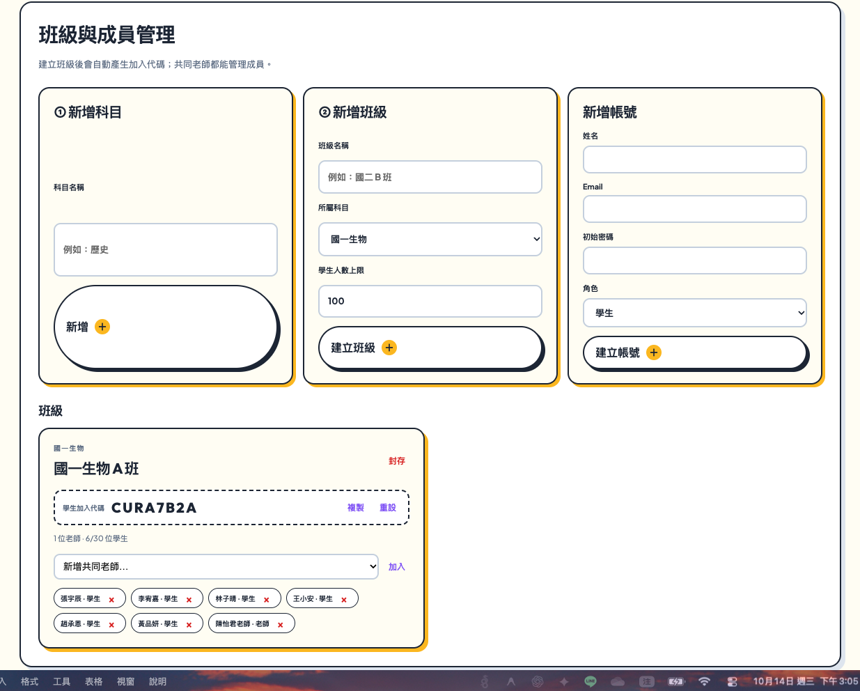Open the 表格 menu
This screenshot has height=691, width=860.
(93, 681)
